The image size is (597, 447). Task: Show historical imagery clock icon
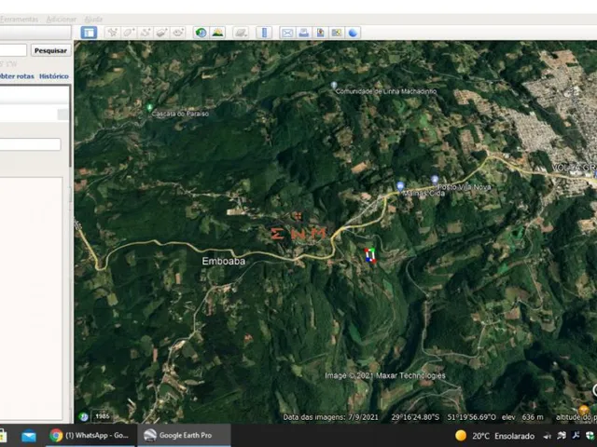(x=201, y=33)
